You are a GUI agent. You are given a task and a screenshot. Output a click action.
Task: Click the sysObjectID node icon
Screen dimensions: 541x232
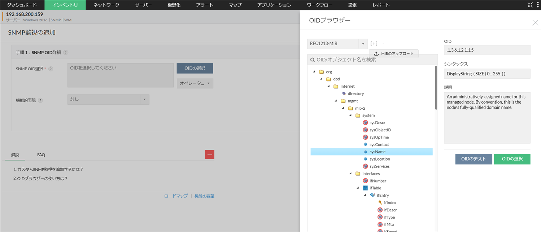(x=365, y=130)
